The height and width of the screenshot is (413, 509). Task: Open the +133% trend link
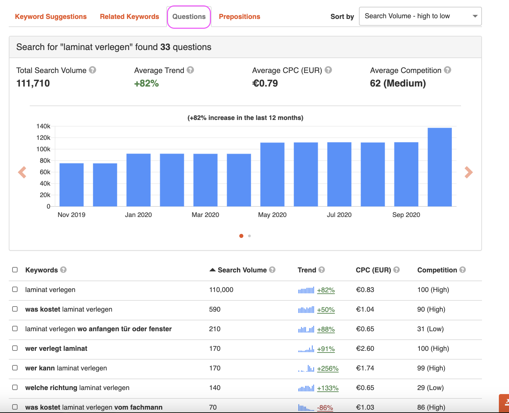coord(328,388)
